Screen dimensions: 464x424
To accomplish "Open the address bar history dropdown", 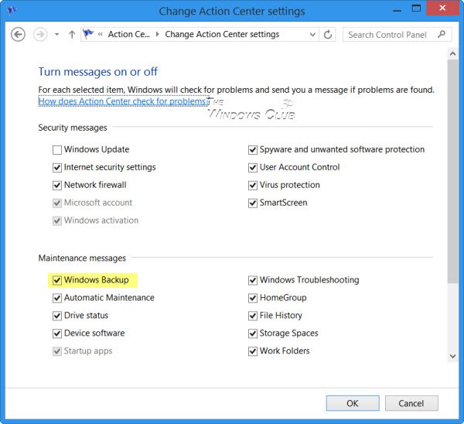I will pos(312,35).
